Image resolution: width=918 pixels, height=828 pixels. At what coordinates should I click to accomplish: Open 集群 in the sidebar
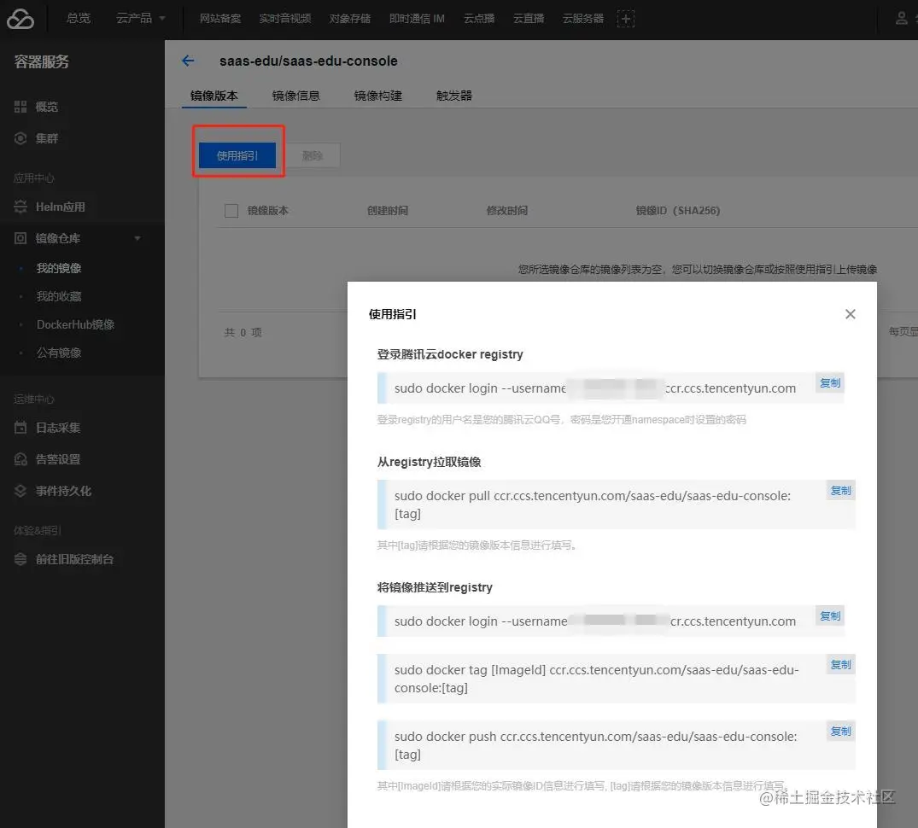point(47,138)
